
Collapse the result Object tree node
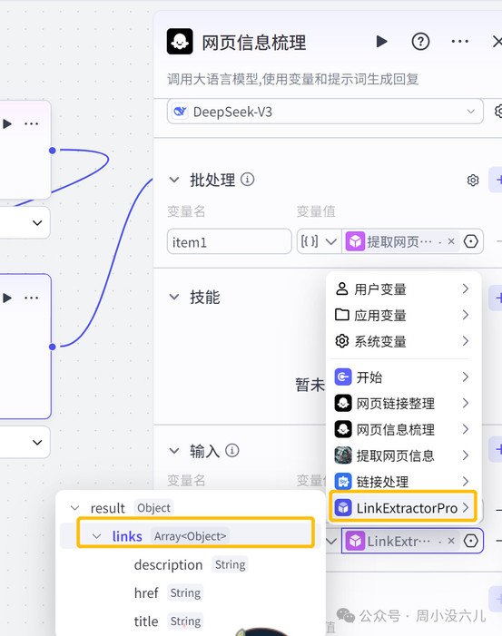pos(75,508)
